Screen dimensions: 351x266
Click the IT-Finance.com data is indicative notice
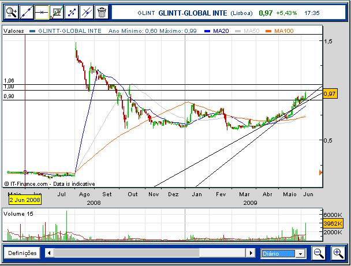(x=50, y=184)
